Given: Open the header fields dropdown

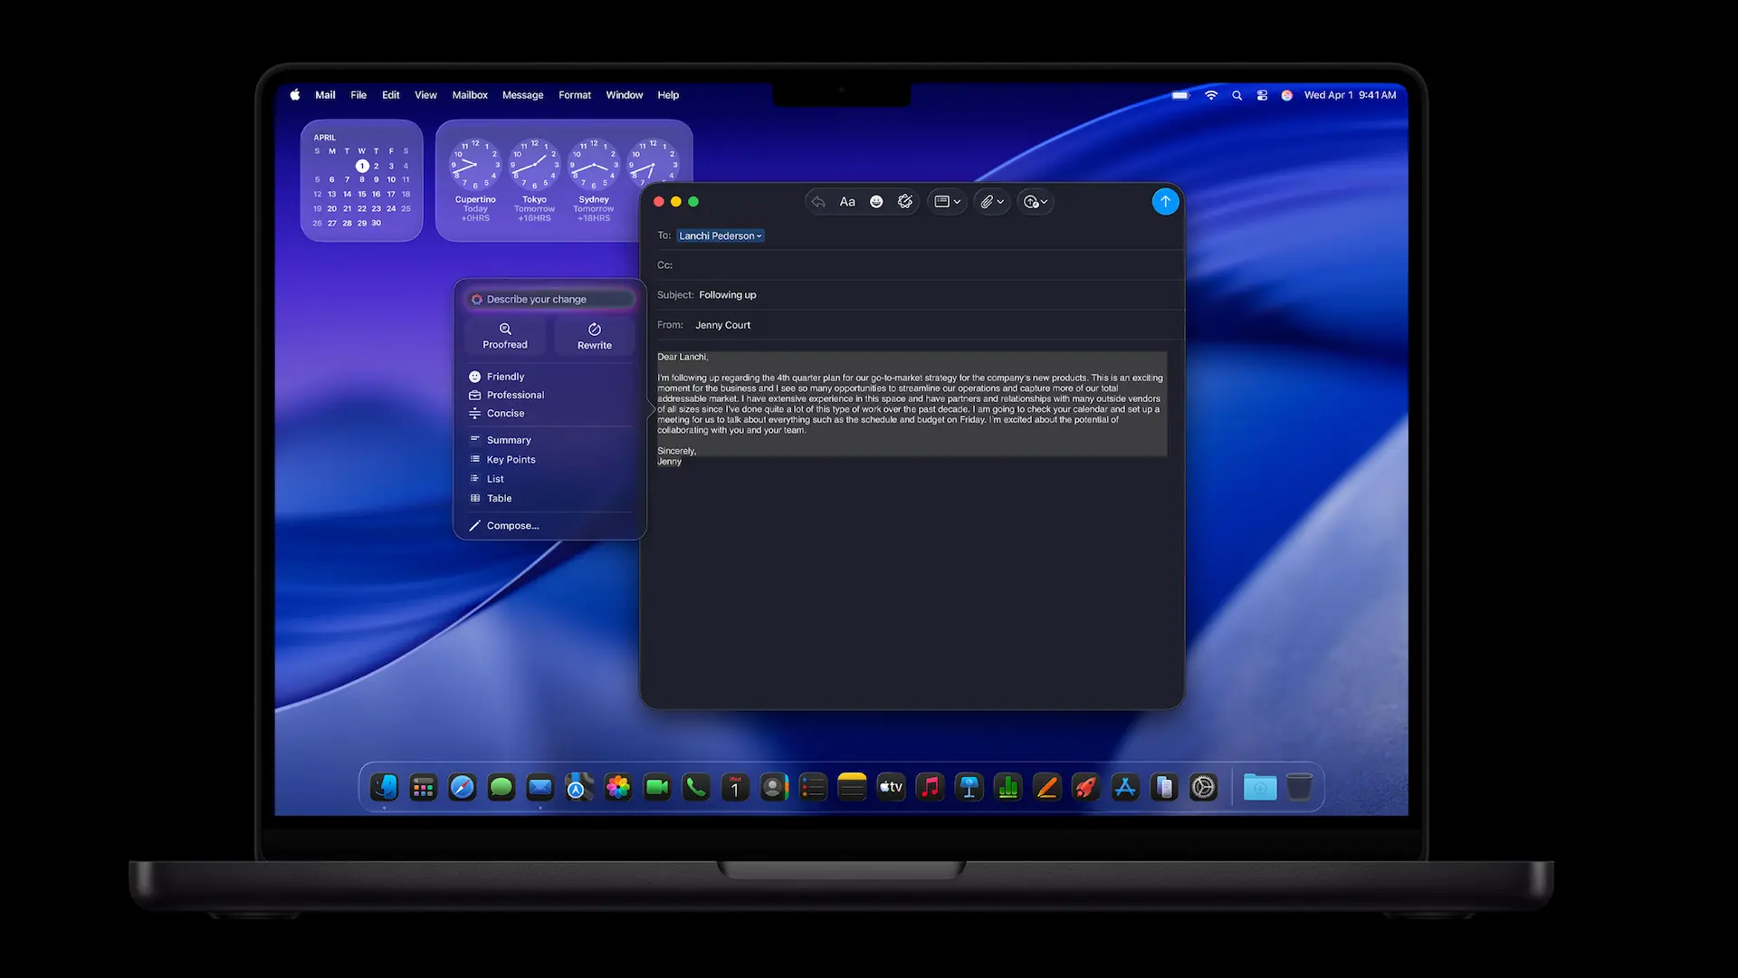Looking at the screenshot, I should coord(947,202).
